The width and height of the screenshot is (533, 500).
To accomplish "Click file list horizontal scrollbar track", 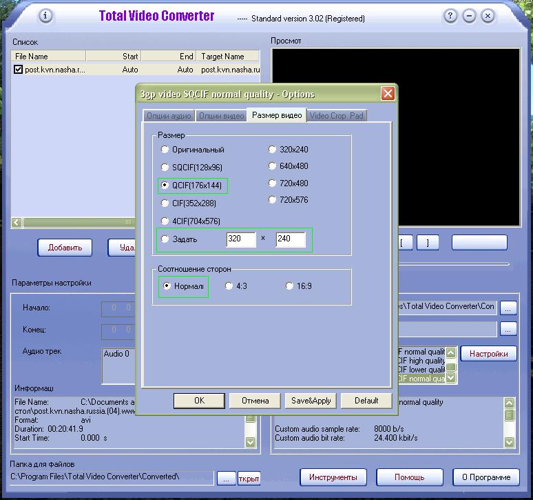I will (x=79, y=223).
